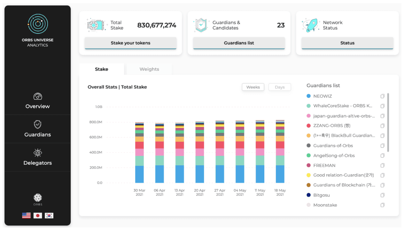Copy AngelSong-of-Orbs address
This screenshot has width=404, height=230.
(x=382, y=155)
